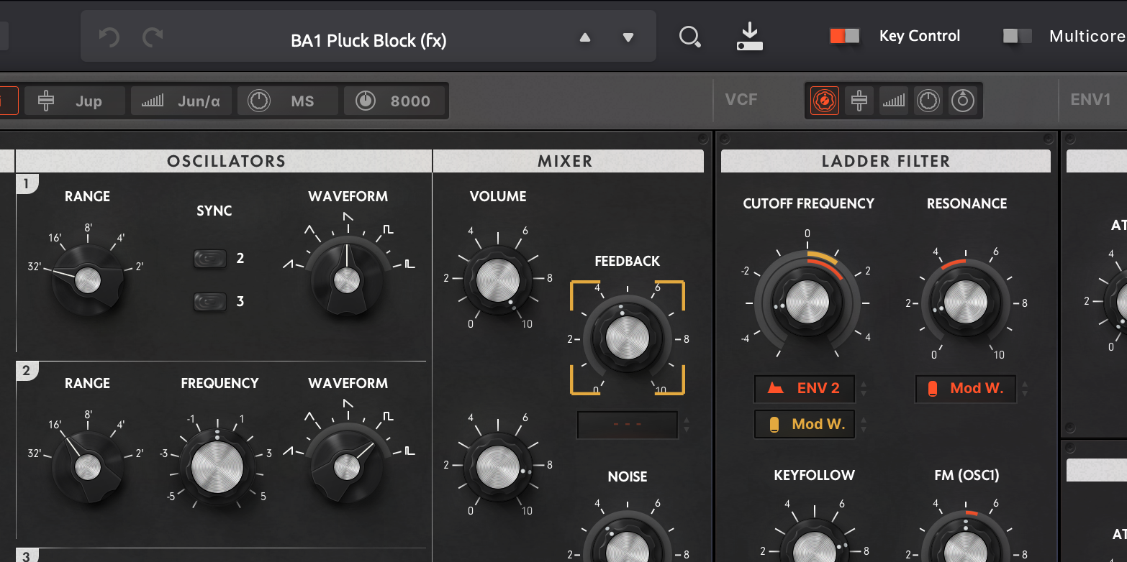Select the slider-style filter model icon in VCF
This screenshot has width=1127, height=562.
(859, 101)
